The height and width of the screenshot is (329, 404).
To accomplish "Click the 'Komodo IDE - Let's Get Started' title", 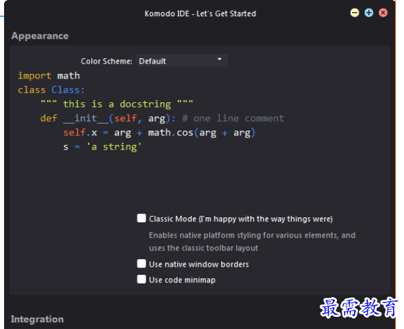I will coord(200,14).
